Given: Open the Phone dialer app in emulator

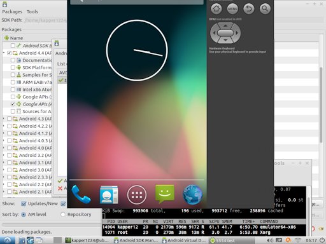Looking at the screenshot, I should coord(81,194).
